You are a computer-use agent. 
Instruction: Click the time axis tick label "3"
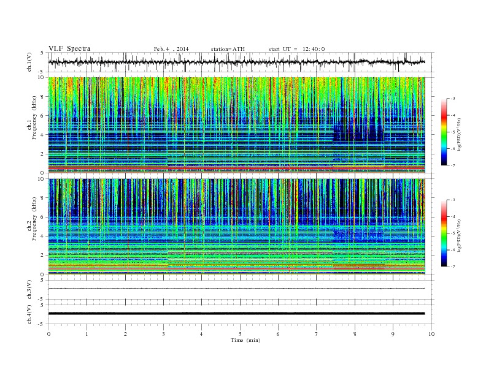tap(163, 334)
